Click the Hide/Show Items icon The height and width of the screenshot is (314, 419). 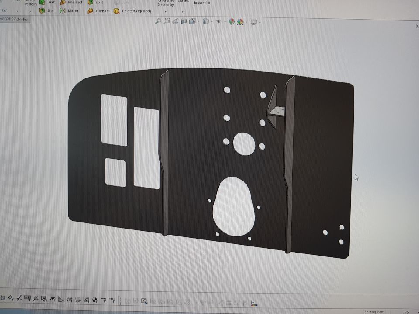pos(219,22)
